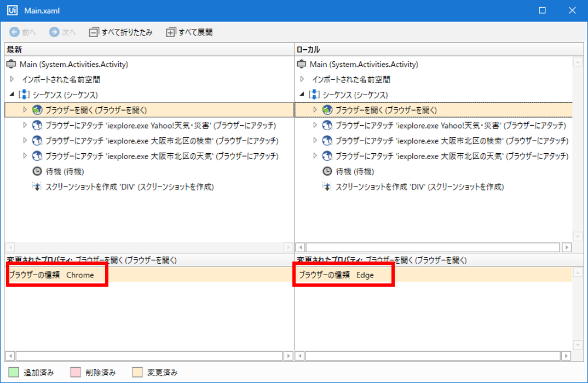Viewport: 588px width, 383px height.
Task: Click the globe icon of ブラウザーを開く in the left pane
Action: [x=37, y=110]
